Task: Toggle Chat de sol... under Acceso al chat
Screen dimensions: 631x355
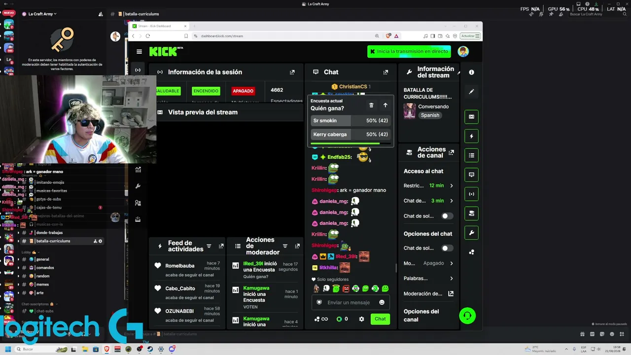Action: (x=447, y=216)
